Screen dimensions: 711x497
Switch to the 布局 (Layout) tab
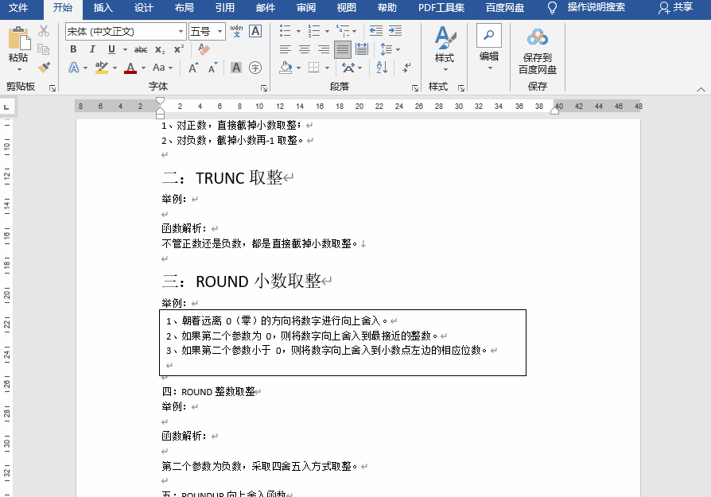pyautogui.click(x=184, y=8)
